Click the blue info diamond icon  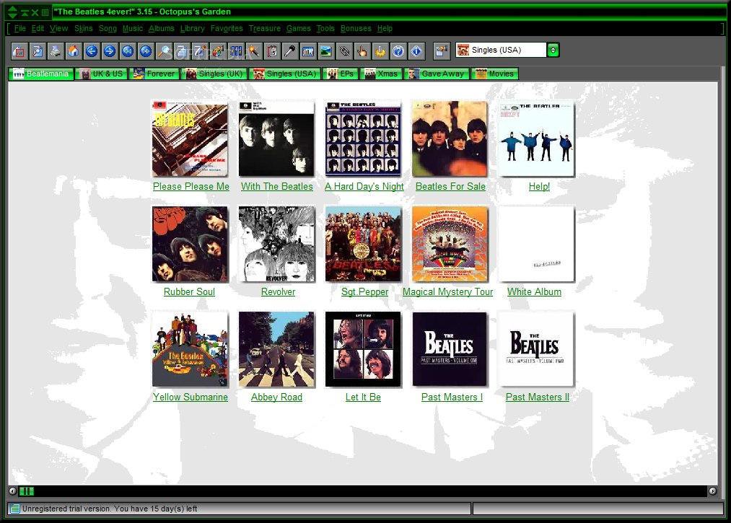coord(416,50)
